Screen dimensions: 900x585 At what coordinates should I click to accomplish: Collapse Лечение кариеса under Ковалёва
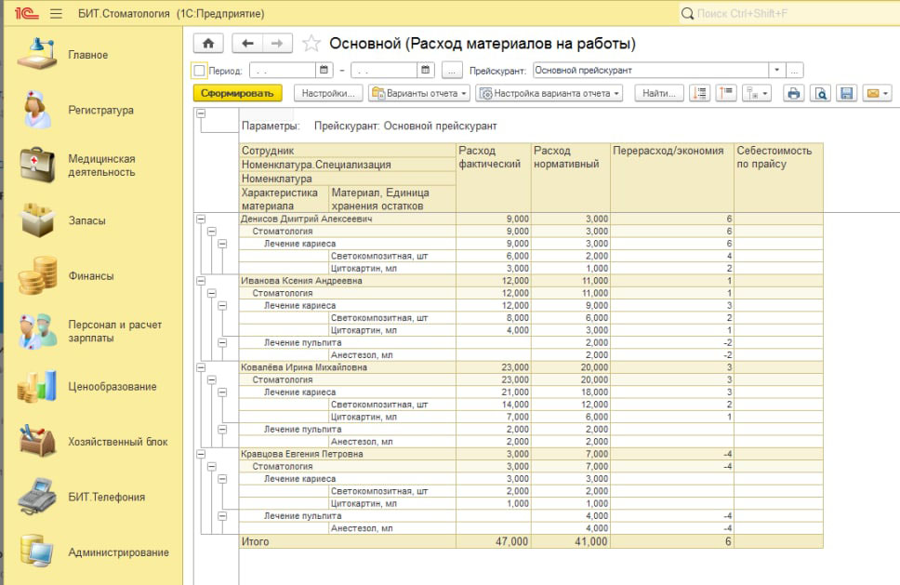(223, 392)
